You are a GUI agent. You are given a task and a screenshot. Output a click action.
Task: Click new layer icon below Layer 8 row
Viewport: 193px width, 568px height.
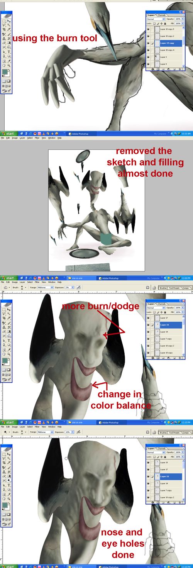pos(174,69)
